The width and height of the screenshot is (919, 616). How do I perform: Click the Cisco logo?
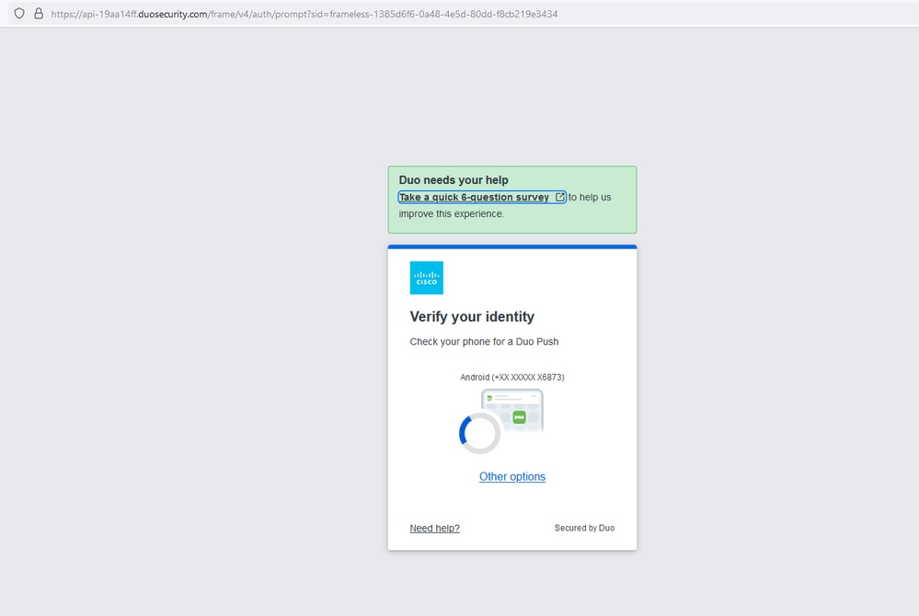click(x=427, y=278)
